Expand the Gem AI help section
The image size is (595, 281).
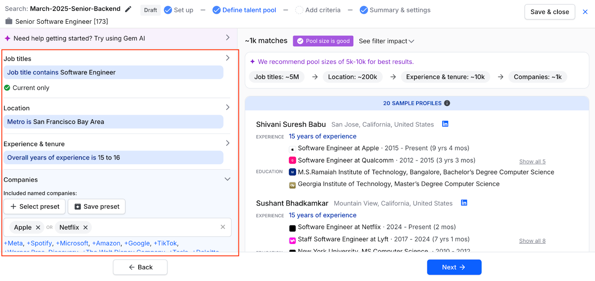228,38
